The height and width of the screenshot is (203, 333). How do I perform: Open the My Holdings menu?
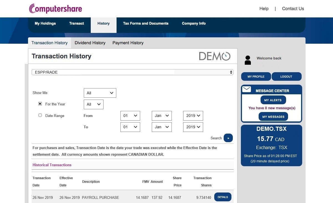(x=45, y=24)
